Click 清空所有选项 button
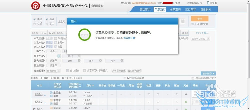This screenshot has height=110, width=250. 134,71
